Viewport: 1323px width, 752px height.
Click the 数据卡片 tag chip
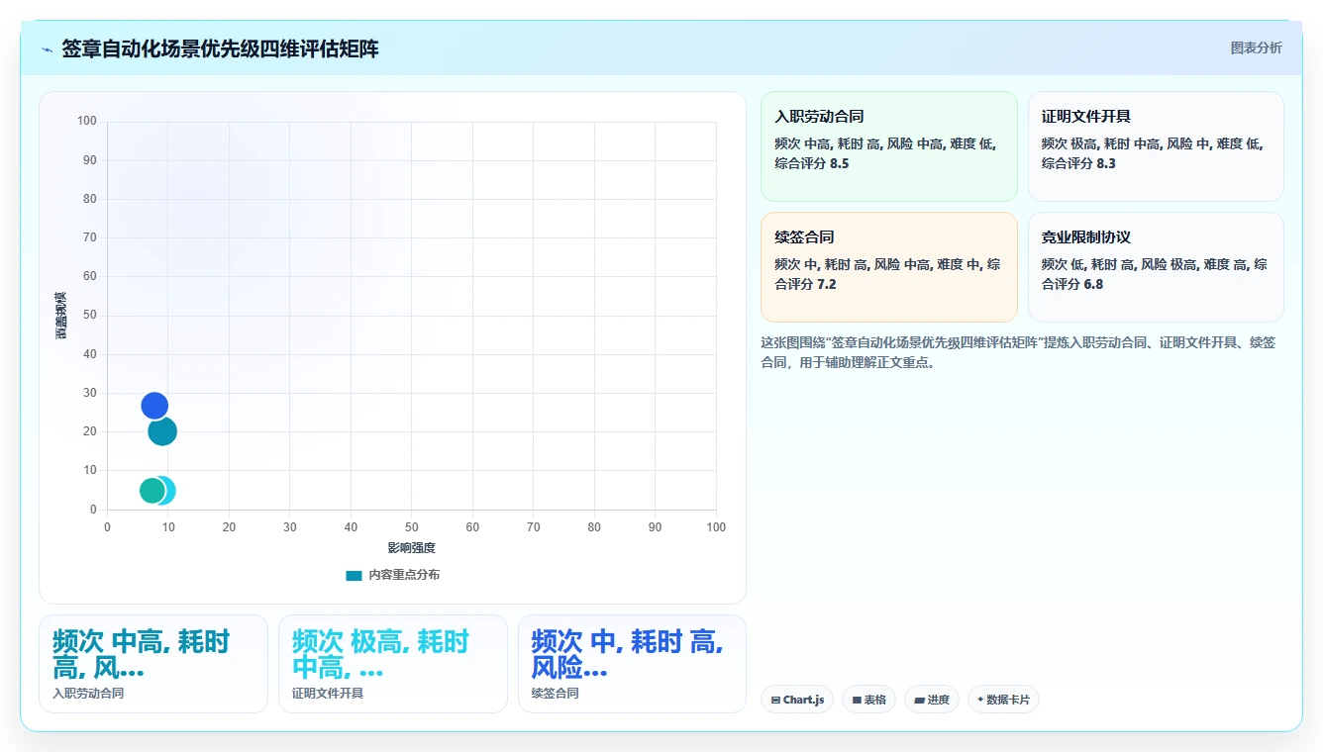pyautogui.click(x=1003, y=700)
